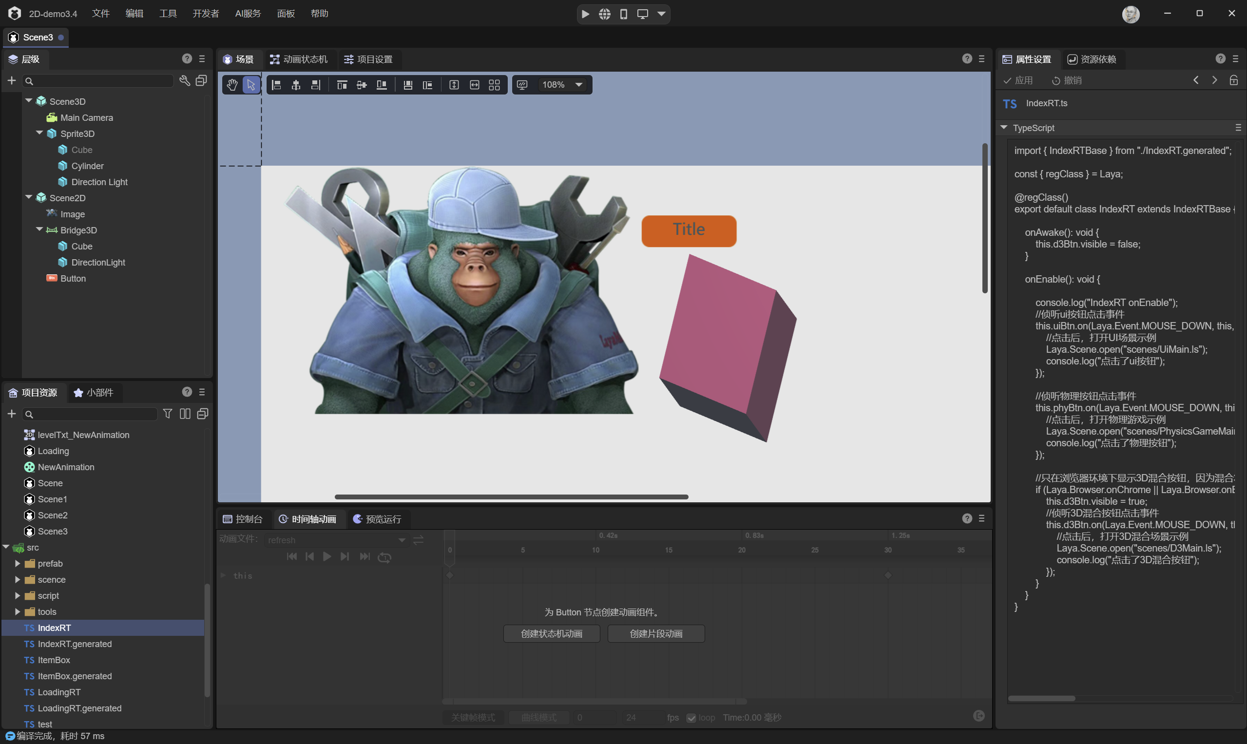This screenshot has height=744, width=1247.
Task: Collapse all nodes in the hierarchy panel
Action: point(201,81)
